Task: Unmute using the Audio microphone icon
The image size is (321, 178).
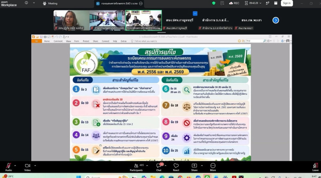Action: [8, 166]
